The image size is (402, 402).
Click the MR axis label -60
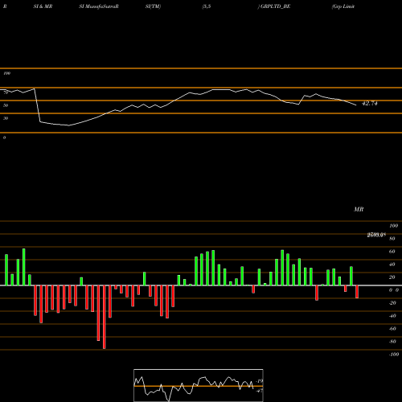tap(392, 329)
